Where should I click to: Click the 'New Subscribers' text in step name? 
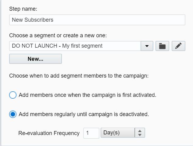click(33, 20)
